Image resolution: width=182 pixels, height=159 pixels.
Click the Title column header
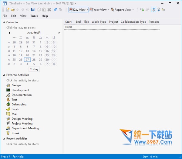point(86,22)
